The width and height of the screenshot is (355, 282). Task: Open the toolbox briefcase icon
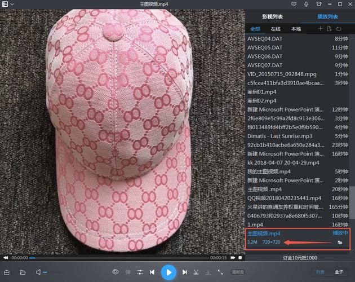7,272
